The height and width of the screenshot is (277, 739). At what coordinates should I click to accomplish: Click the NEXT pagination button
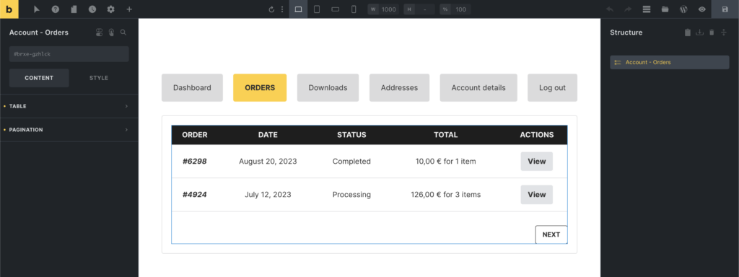point(551,234)
